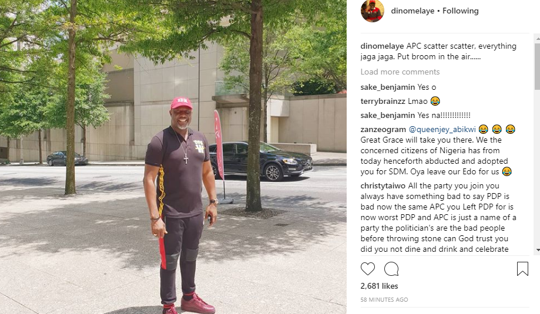Image resolution: width=540 pixels, height=314 pixels.
Task: Open the @queenjey_abikwi mention
Action: tap(442, 129)
